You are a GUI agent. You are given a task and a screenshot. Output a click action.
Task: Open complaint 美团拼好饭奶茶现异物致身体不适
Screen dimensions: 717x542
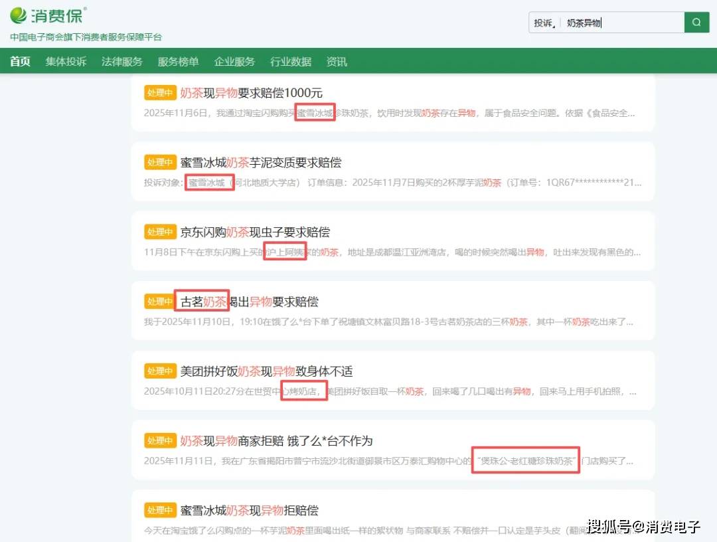pyautogui.click(x=271, y=371)
